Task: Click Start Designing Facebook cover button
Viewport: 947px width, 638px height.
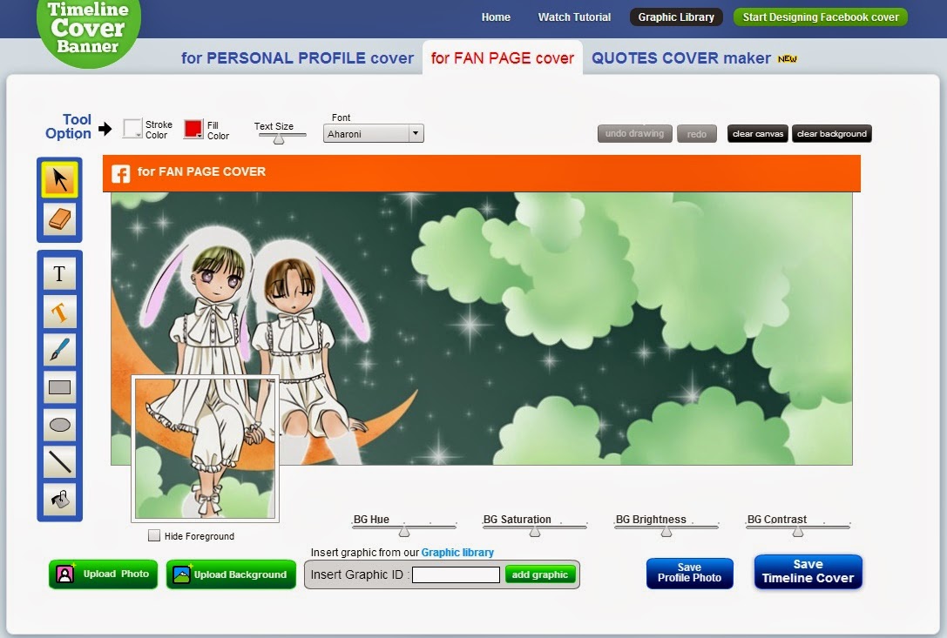Action: coord(820,17)
